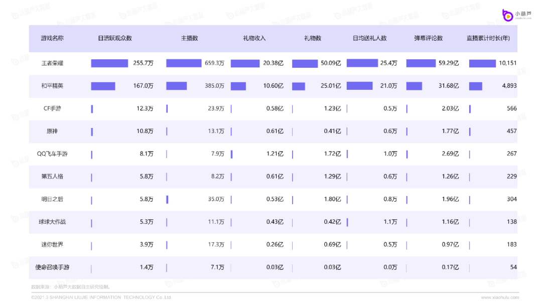This screenshot has width=542, height=305.
Task: Select the 主播数 column header
Action: coord(189,38)
